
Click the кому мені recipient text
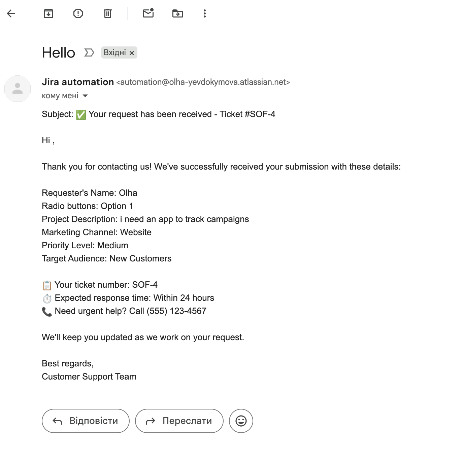(x=60, y=96)
